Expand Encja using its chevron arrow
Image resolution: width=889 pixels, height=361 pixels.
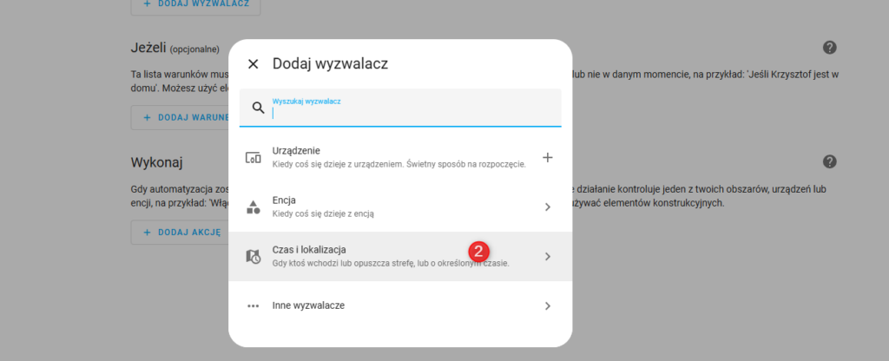547,207
